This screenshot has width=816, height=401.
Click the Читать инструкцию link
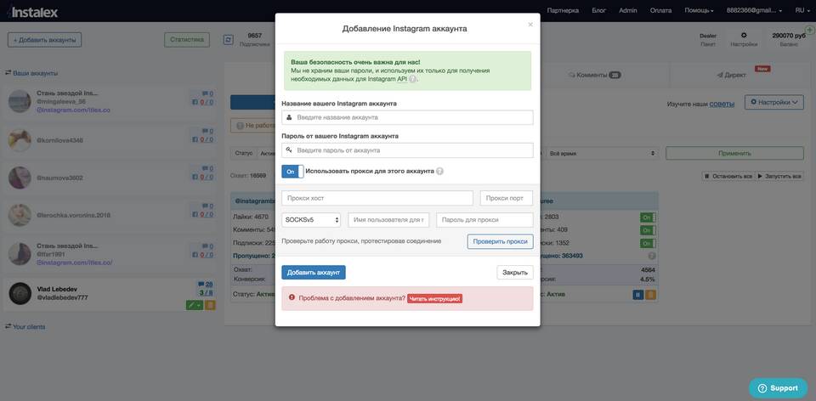434,299
